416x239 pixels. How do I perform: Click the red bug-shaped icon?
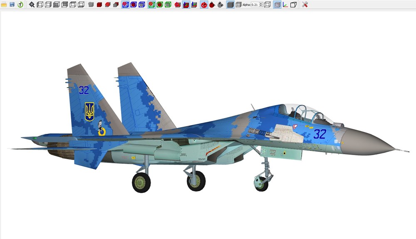(x=212, y=5)
